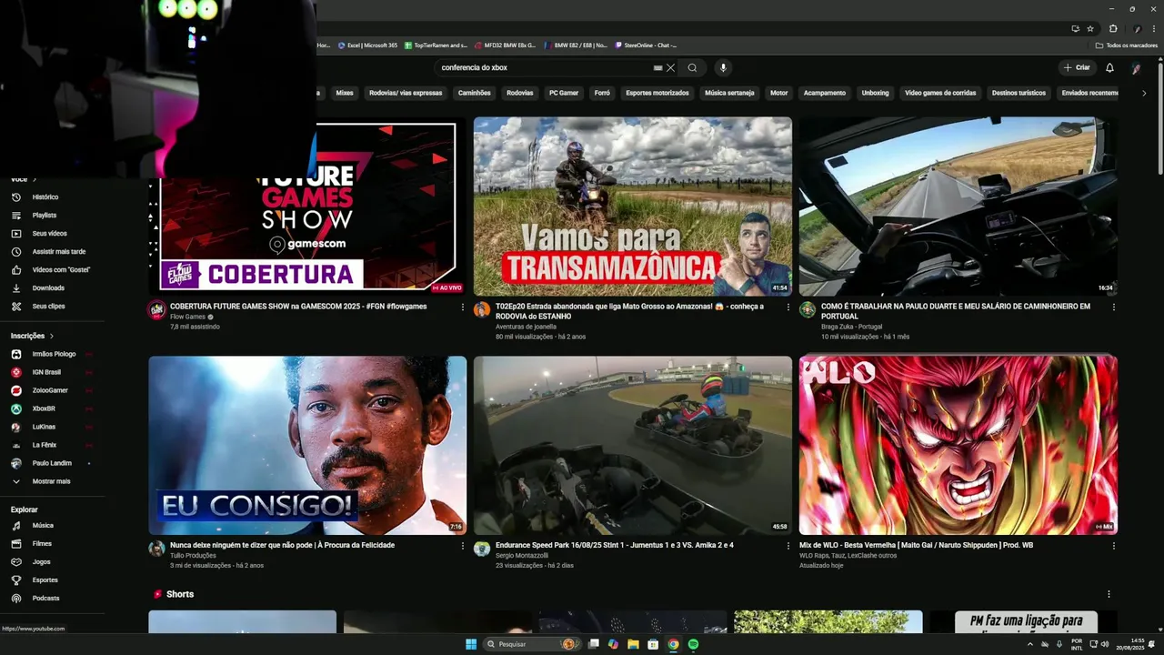Image resolution: width=1164 pixels, height=655 pixels.
Task: Open Assistir mais tarde list
Action: pos(58,251)
